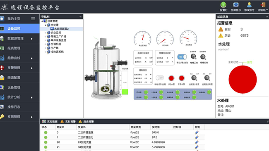Expand the 农业监控 tree node
The image size is (269, 151).
pyautogui.click(x=45, y=33)
